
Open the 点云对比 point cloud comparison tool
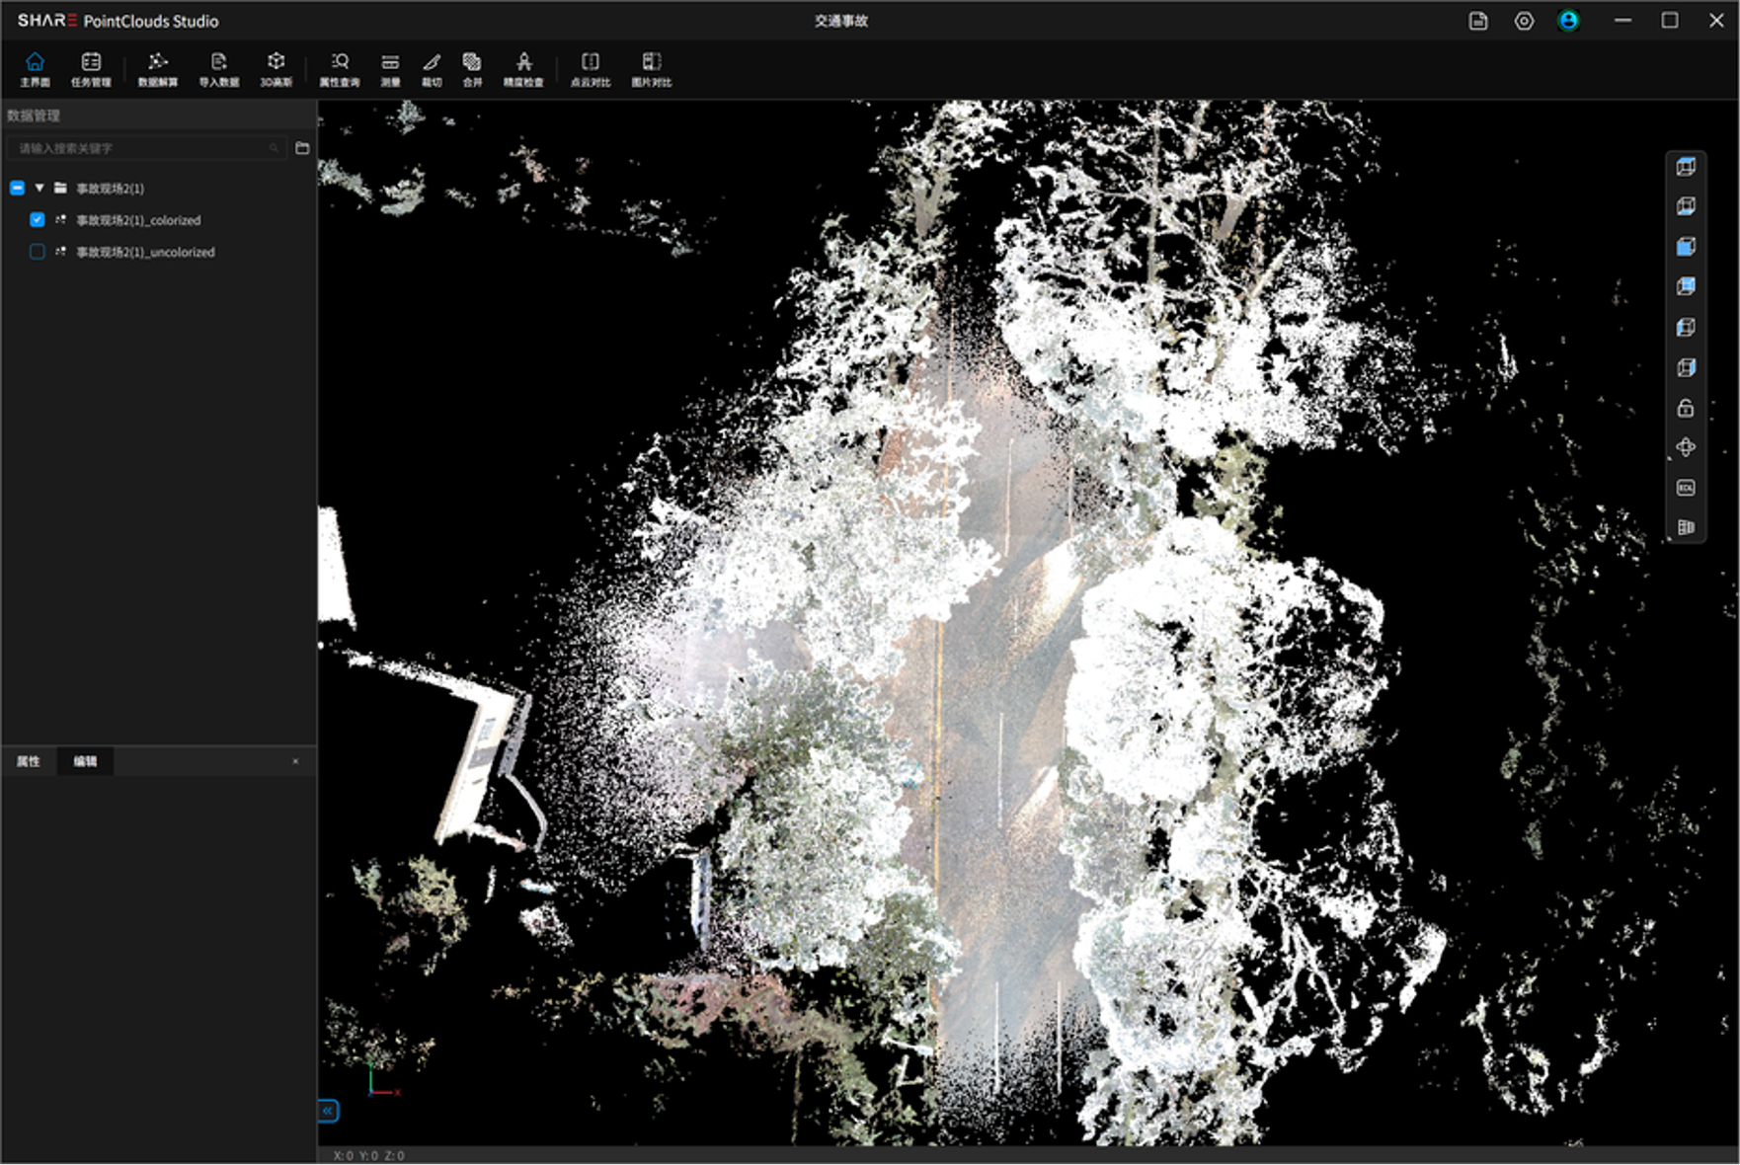pos(591,69)
